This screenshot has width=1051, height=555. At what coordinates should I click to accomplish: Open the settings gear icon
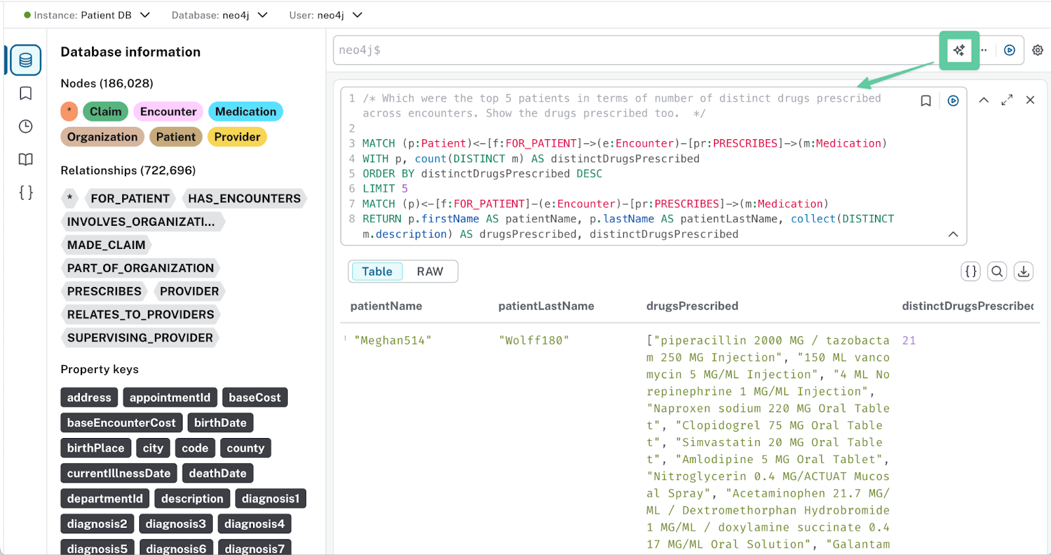(1038, 50)
